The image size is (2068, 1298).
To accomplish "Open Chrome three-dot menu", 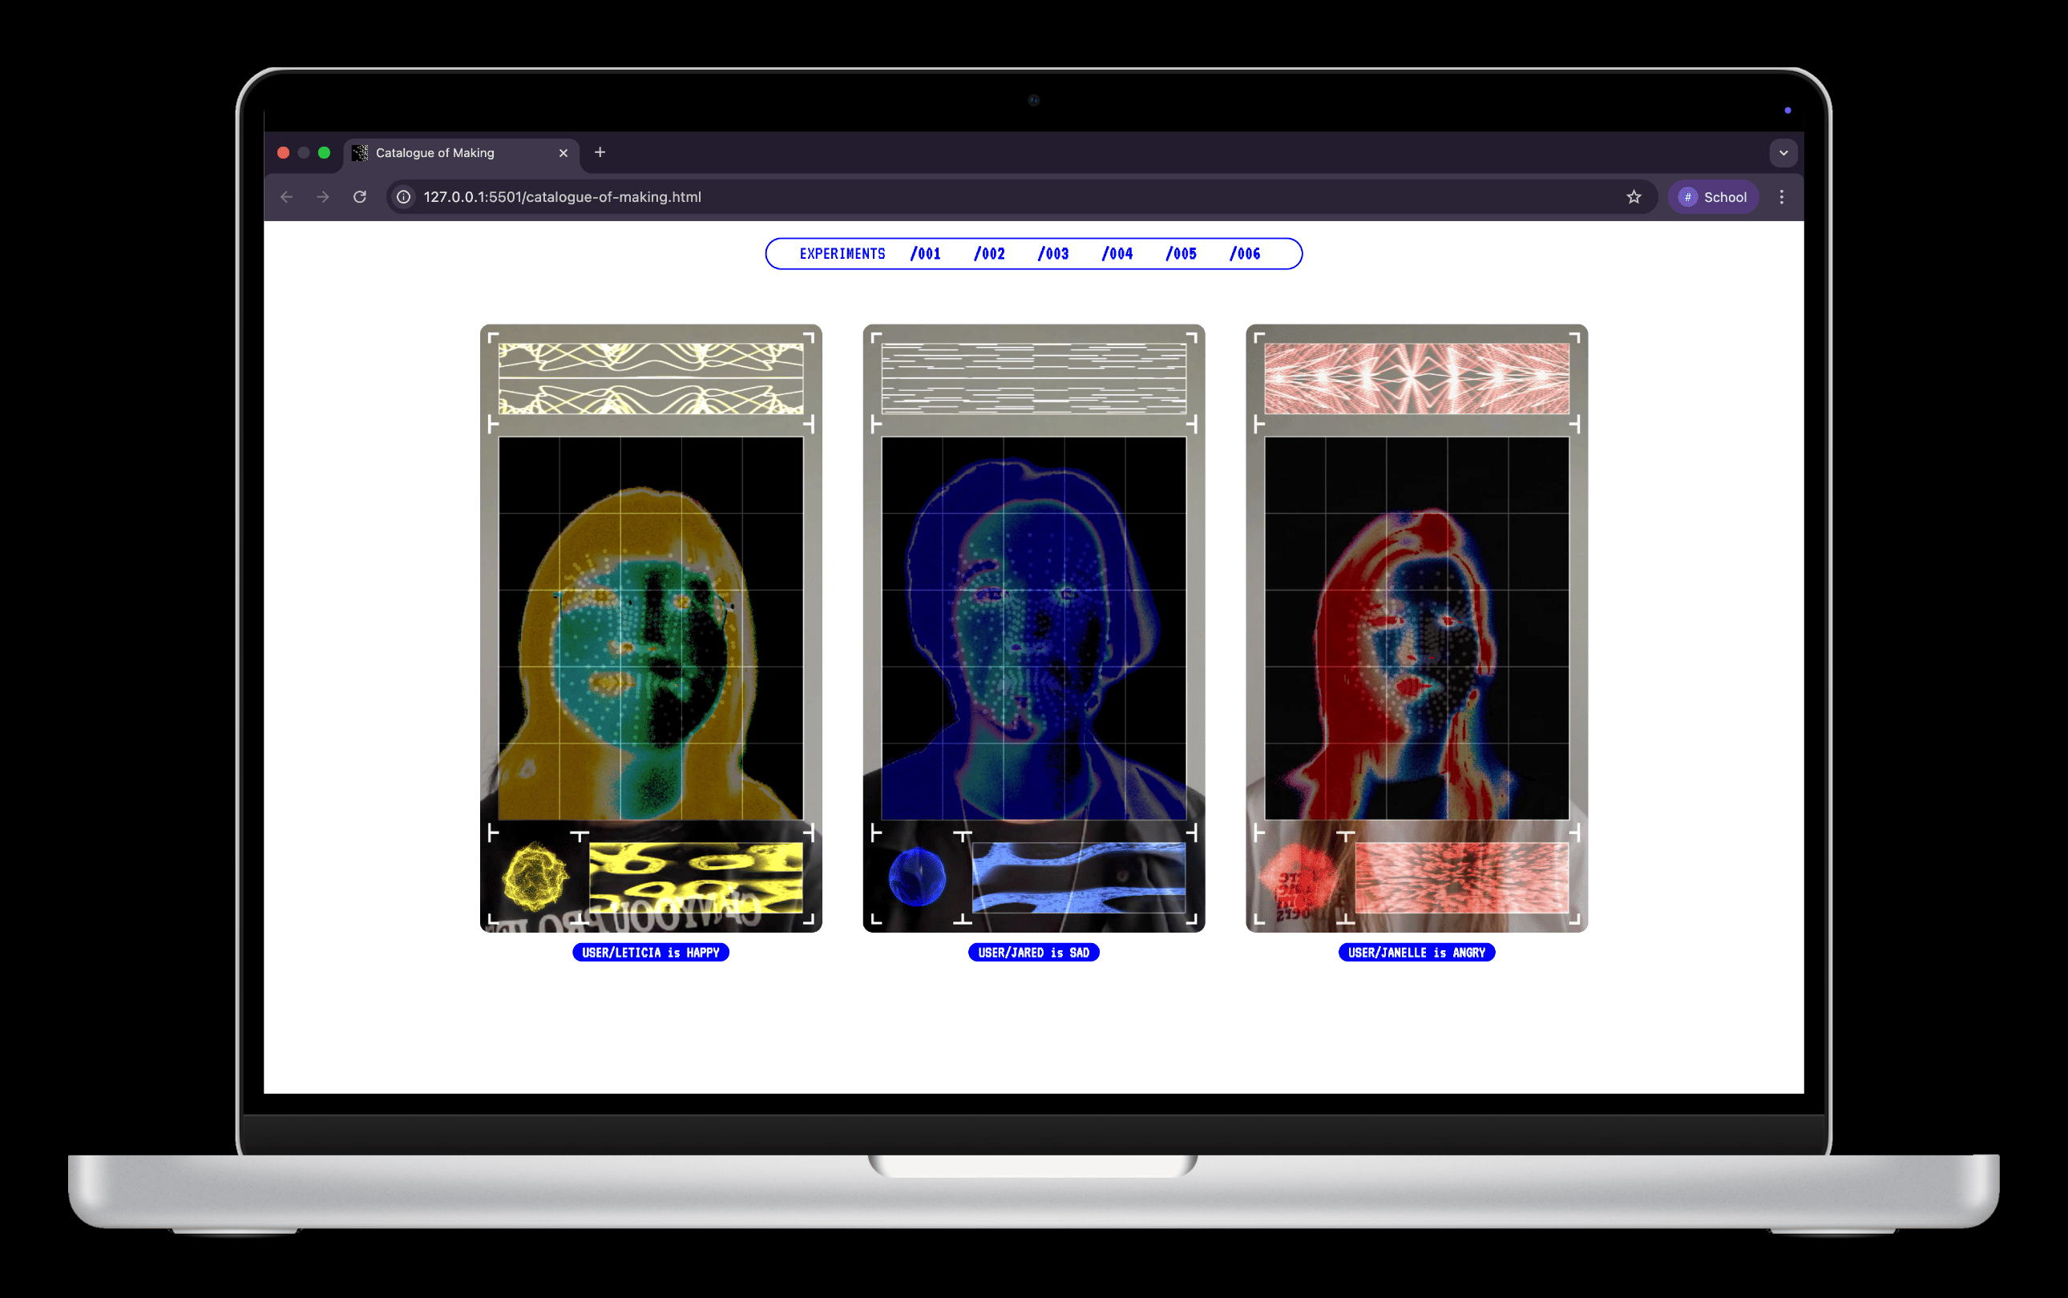I will coord(1781,196).
